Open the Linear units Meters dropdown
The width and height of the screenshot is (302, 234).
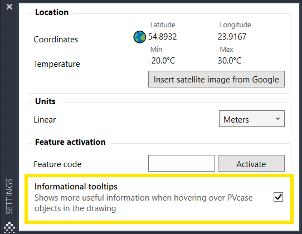tap(251, 119)
